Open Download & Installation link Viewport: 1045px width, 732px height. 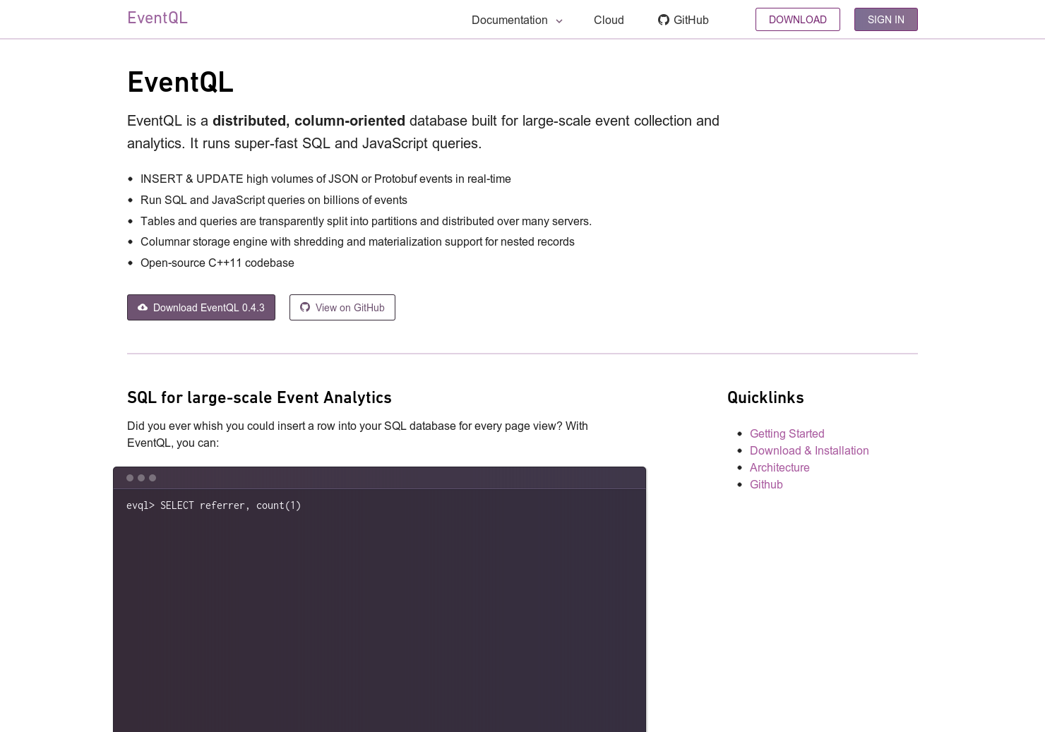tap(809, 450)
